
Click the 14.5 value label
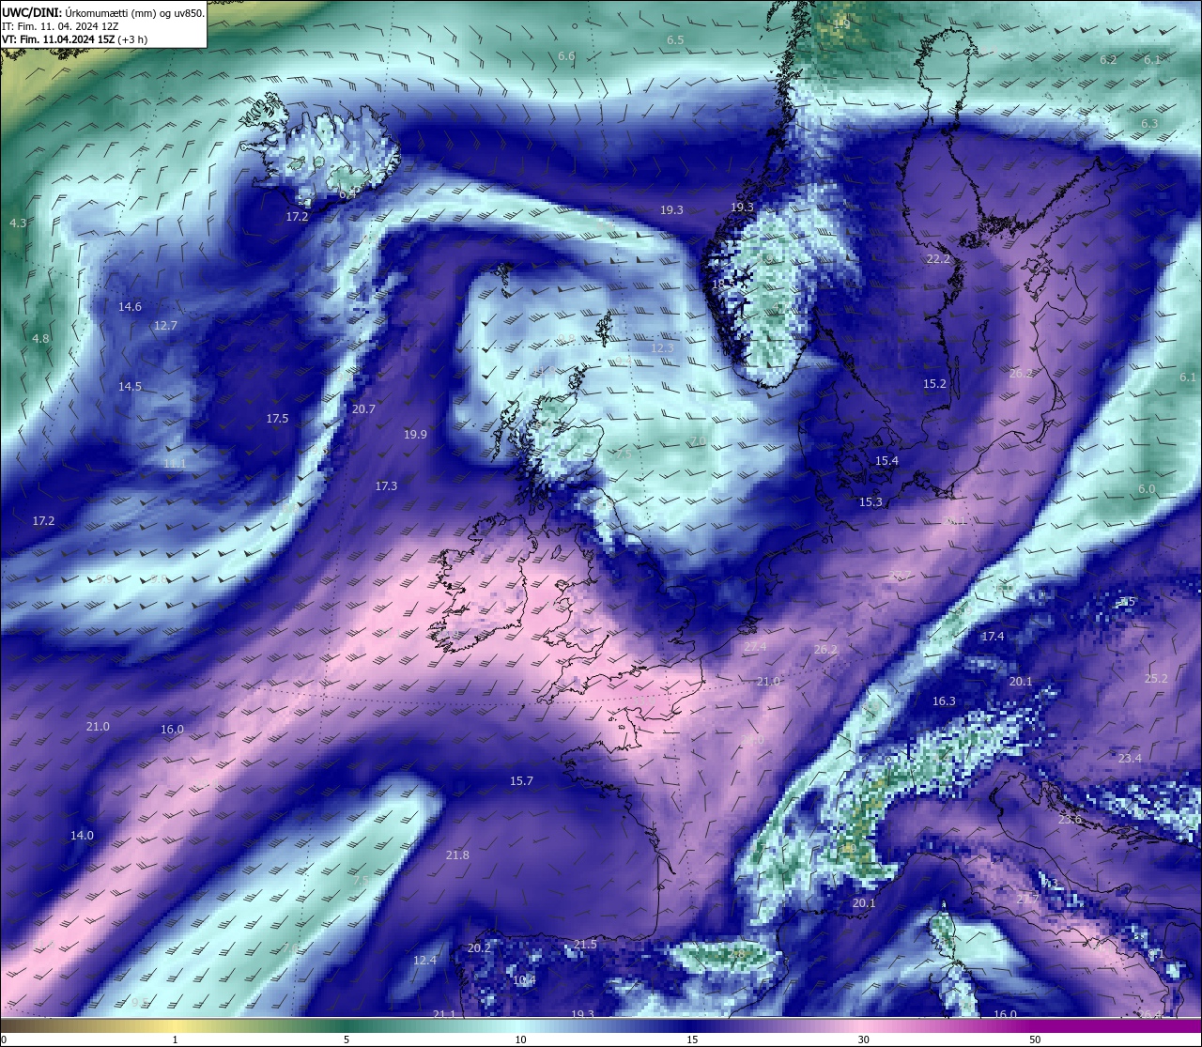(x=130, y=386)
